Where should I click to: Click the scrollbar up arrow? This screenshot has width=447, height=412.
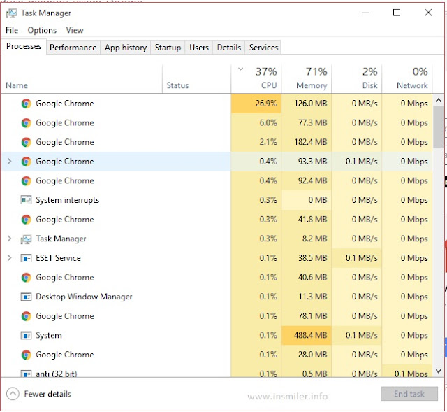(x=438, y=100)
